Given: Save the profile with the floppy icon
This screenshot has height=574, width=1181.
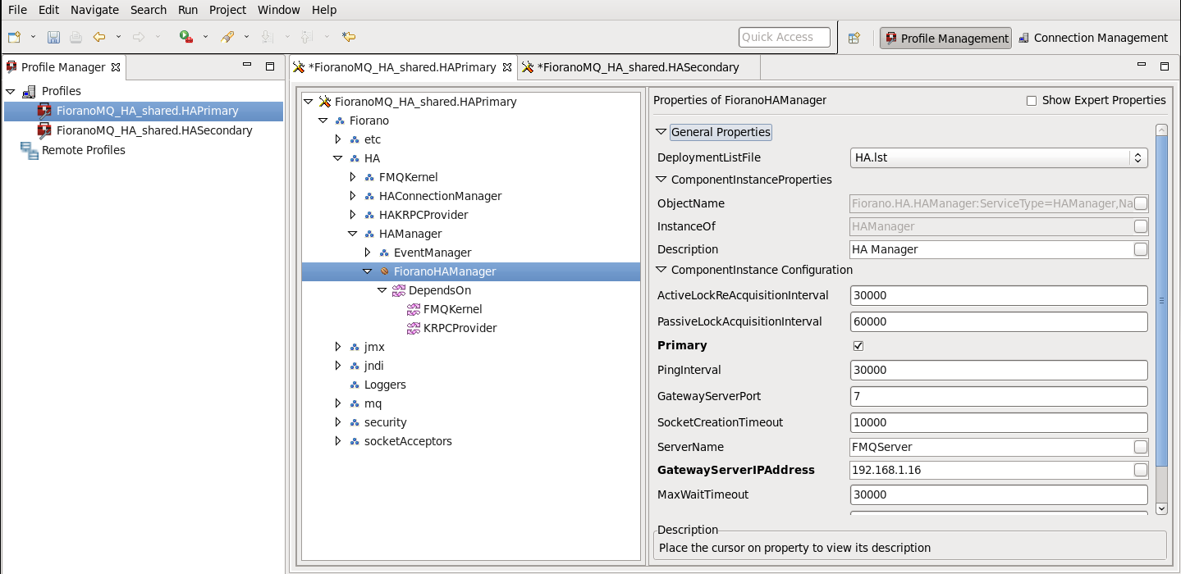Looking at the screenshot, I should click(53, 37).
